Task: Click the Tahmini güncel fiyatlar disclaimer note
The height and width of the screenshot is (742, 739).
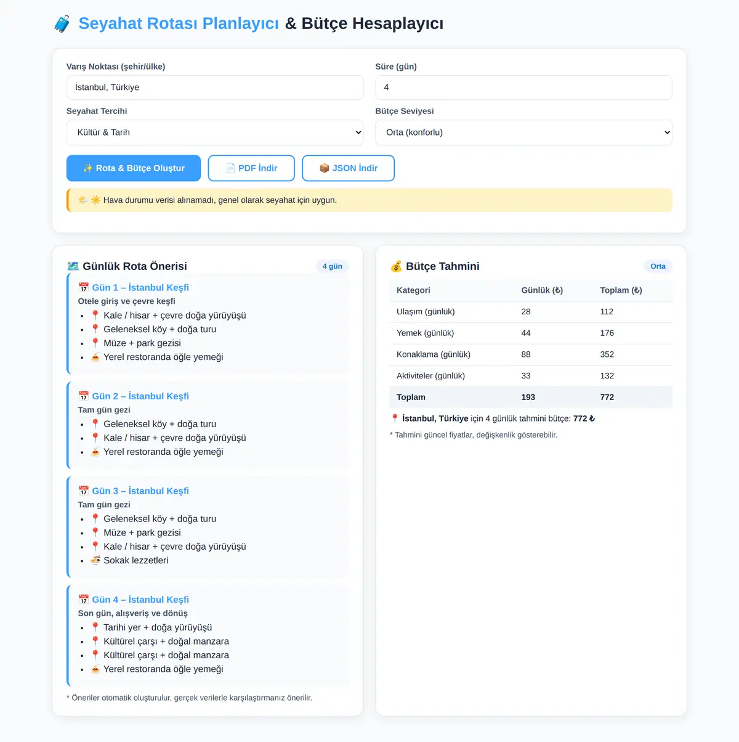Action: click(x=474, y=435)
